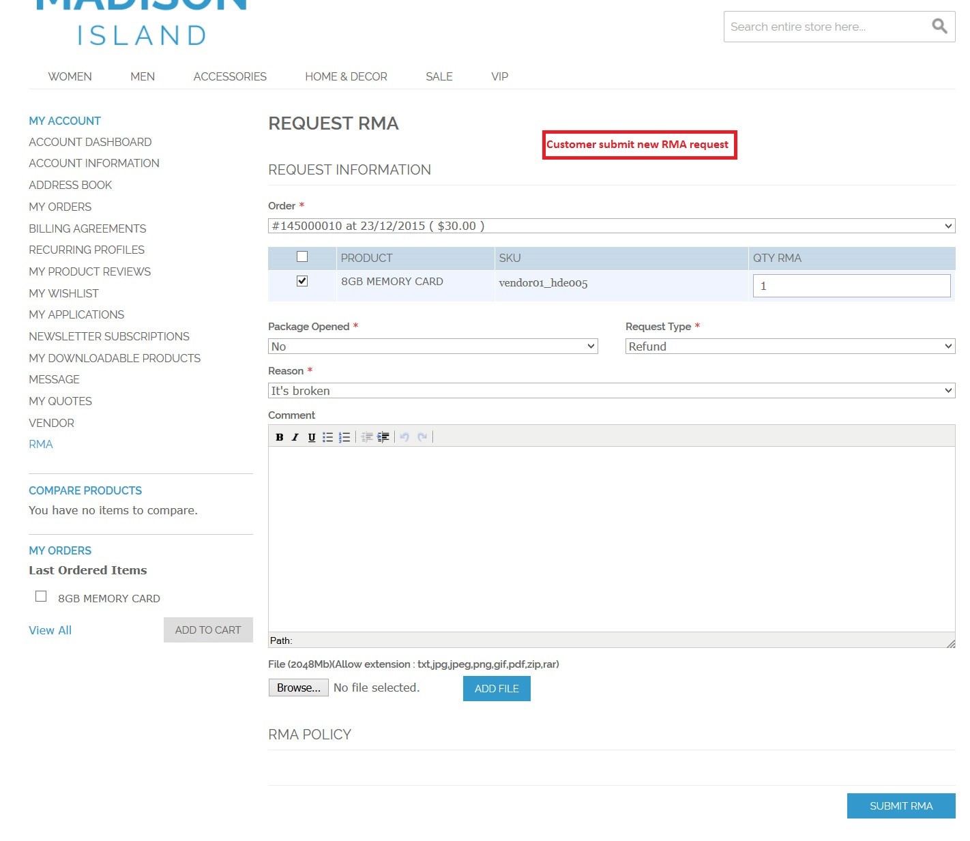Open the Sale menu

click(x=439, y=76)
